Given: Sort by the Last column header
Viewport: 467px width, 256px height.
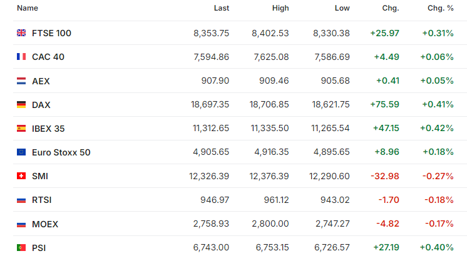Looking at the screenshot, I should (221, 8).
